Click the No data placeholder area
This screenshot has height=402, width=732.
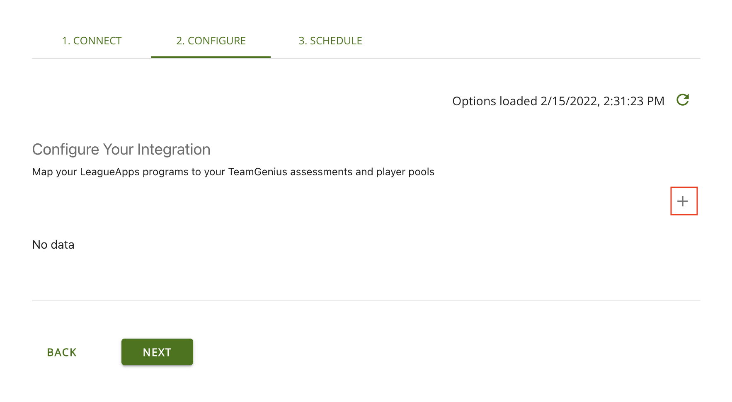[x=53, y=245]
